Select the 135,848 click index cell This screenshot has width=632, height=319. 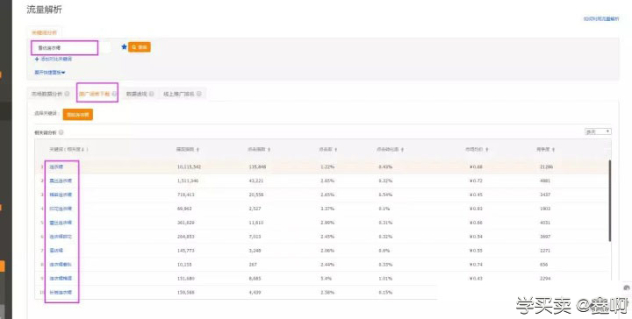(x=257, y=167)
